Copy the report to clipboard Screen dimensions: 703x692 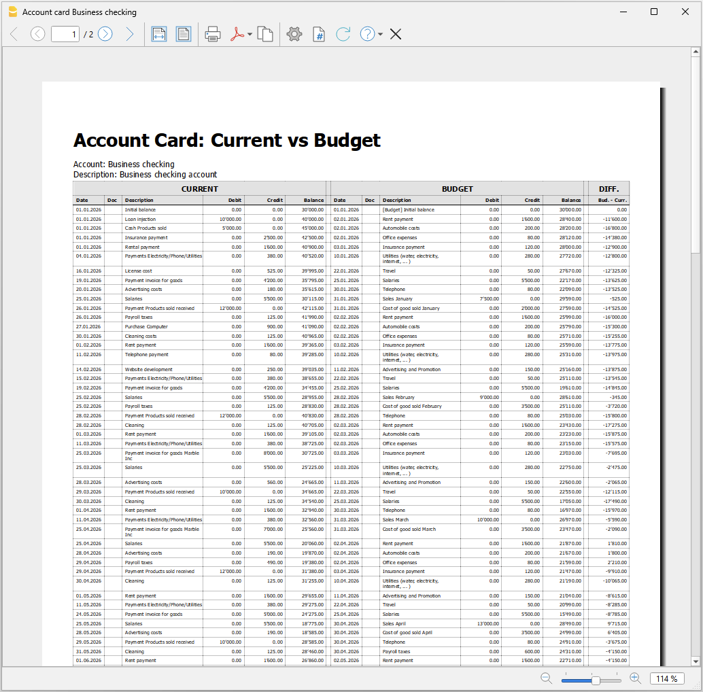click(x=265, y=33)
